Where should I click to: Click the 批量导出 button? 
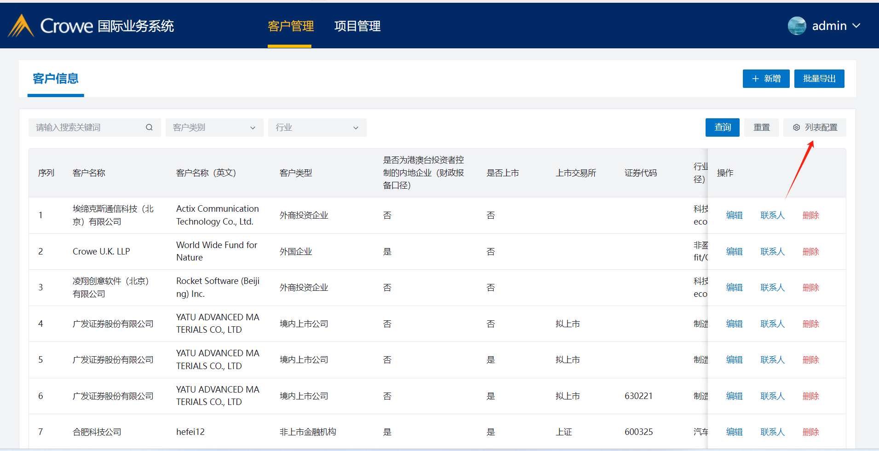819,79
